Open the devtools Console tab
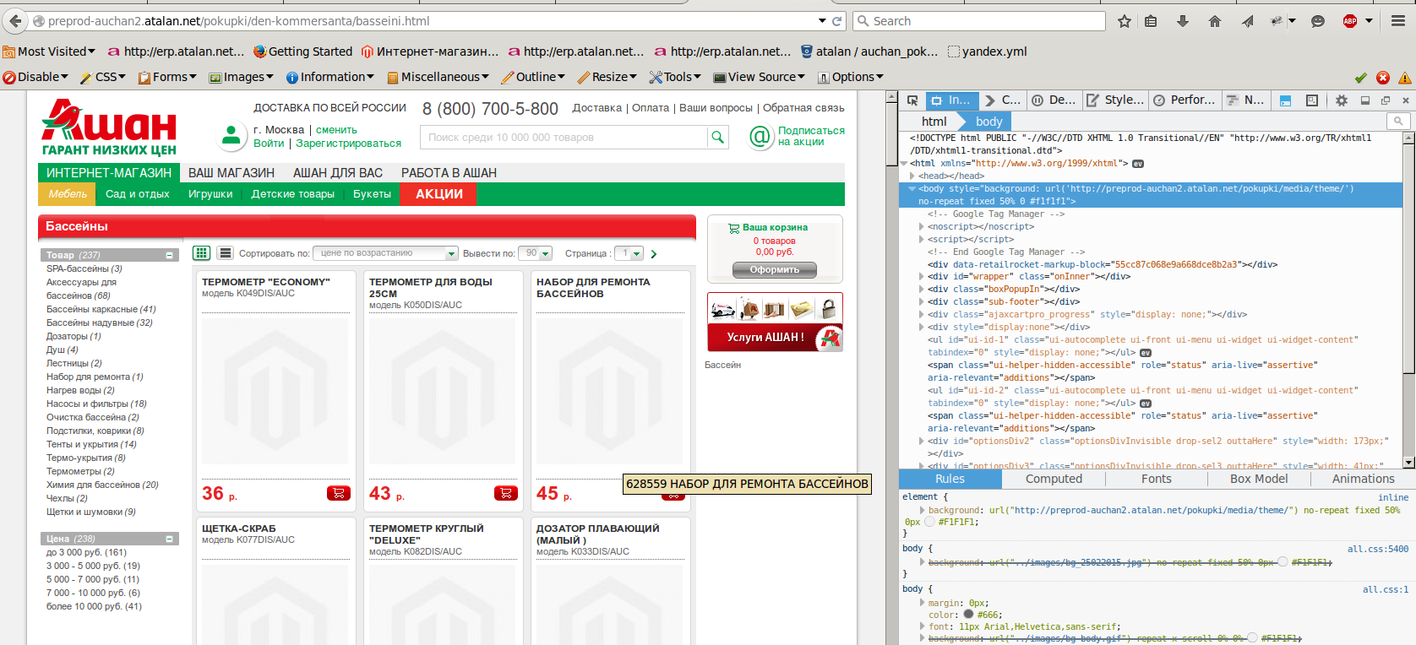 [1002, 100]
